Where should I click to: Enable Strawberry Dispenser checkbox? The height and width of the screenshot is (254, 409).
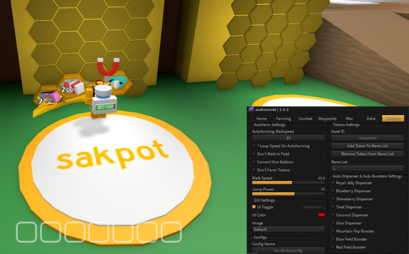[x=333, y=199]
